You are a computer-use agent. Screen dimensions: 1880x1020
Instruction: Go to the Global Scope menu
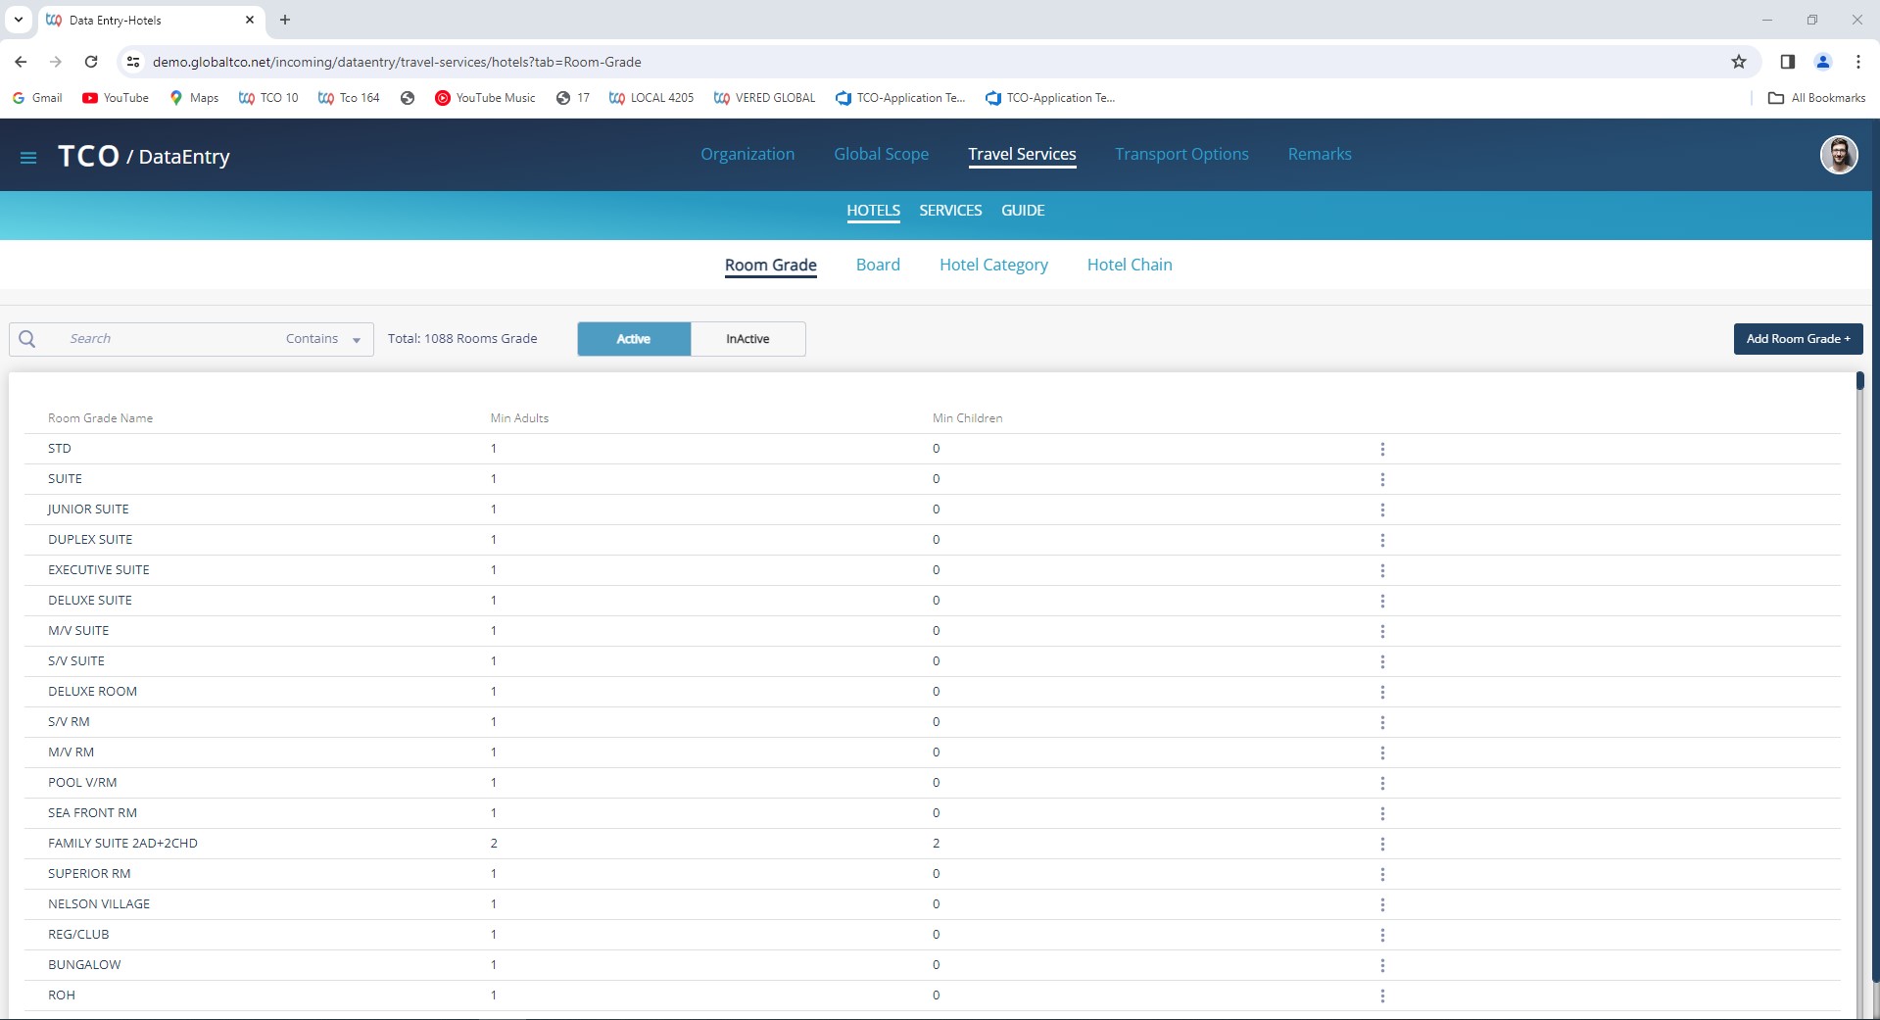point(881,154)
